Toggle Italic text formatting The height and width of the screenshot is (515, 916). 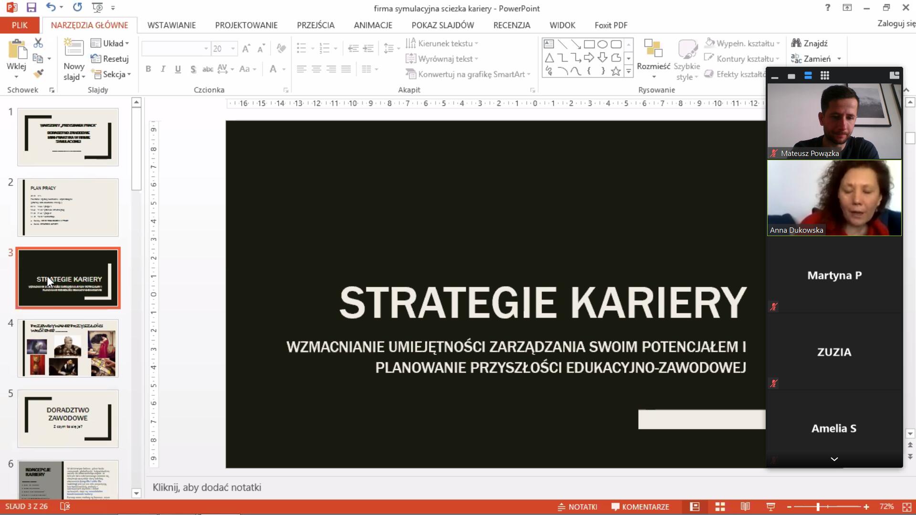coord(163,69)
